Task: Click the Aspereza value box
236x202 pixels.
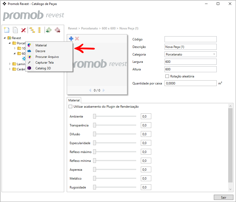Action: coord(146,169)
